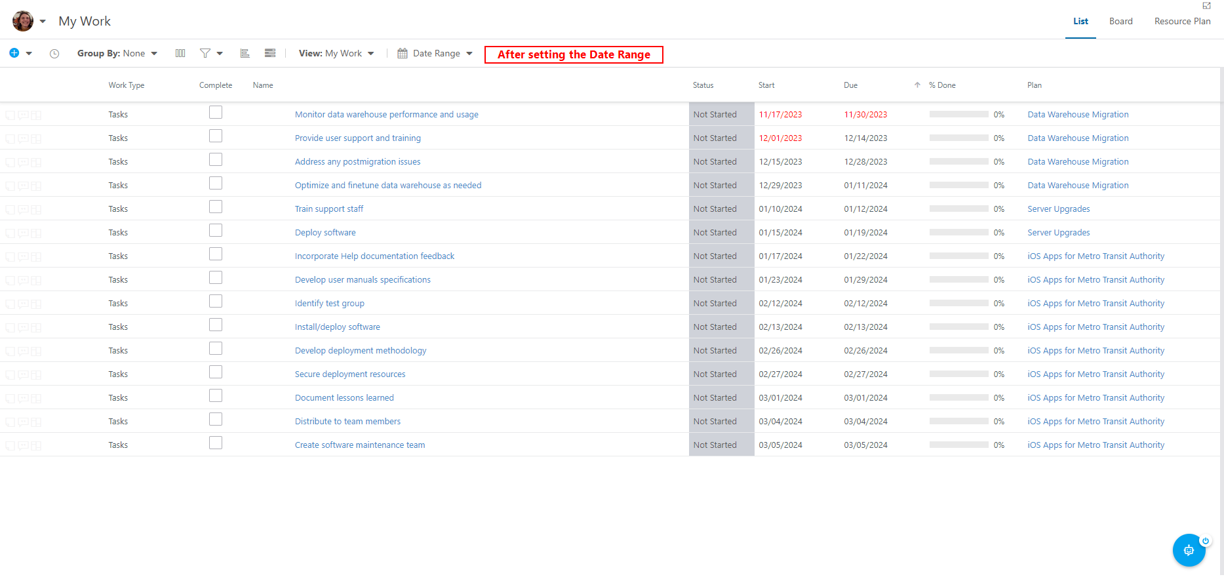The height and width of the screenshot is (581, 1224).
Task: Open note icon for Secure deployment resources row
Action: point(10,374)
